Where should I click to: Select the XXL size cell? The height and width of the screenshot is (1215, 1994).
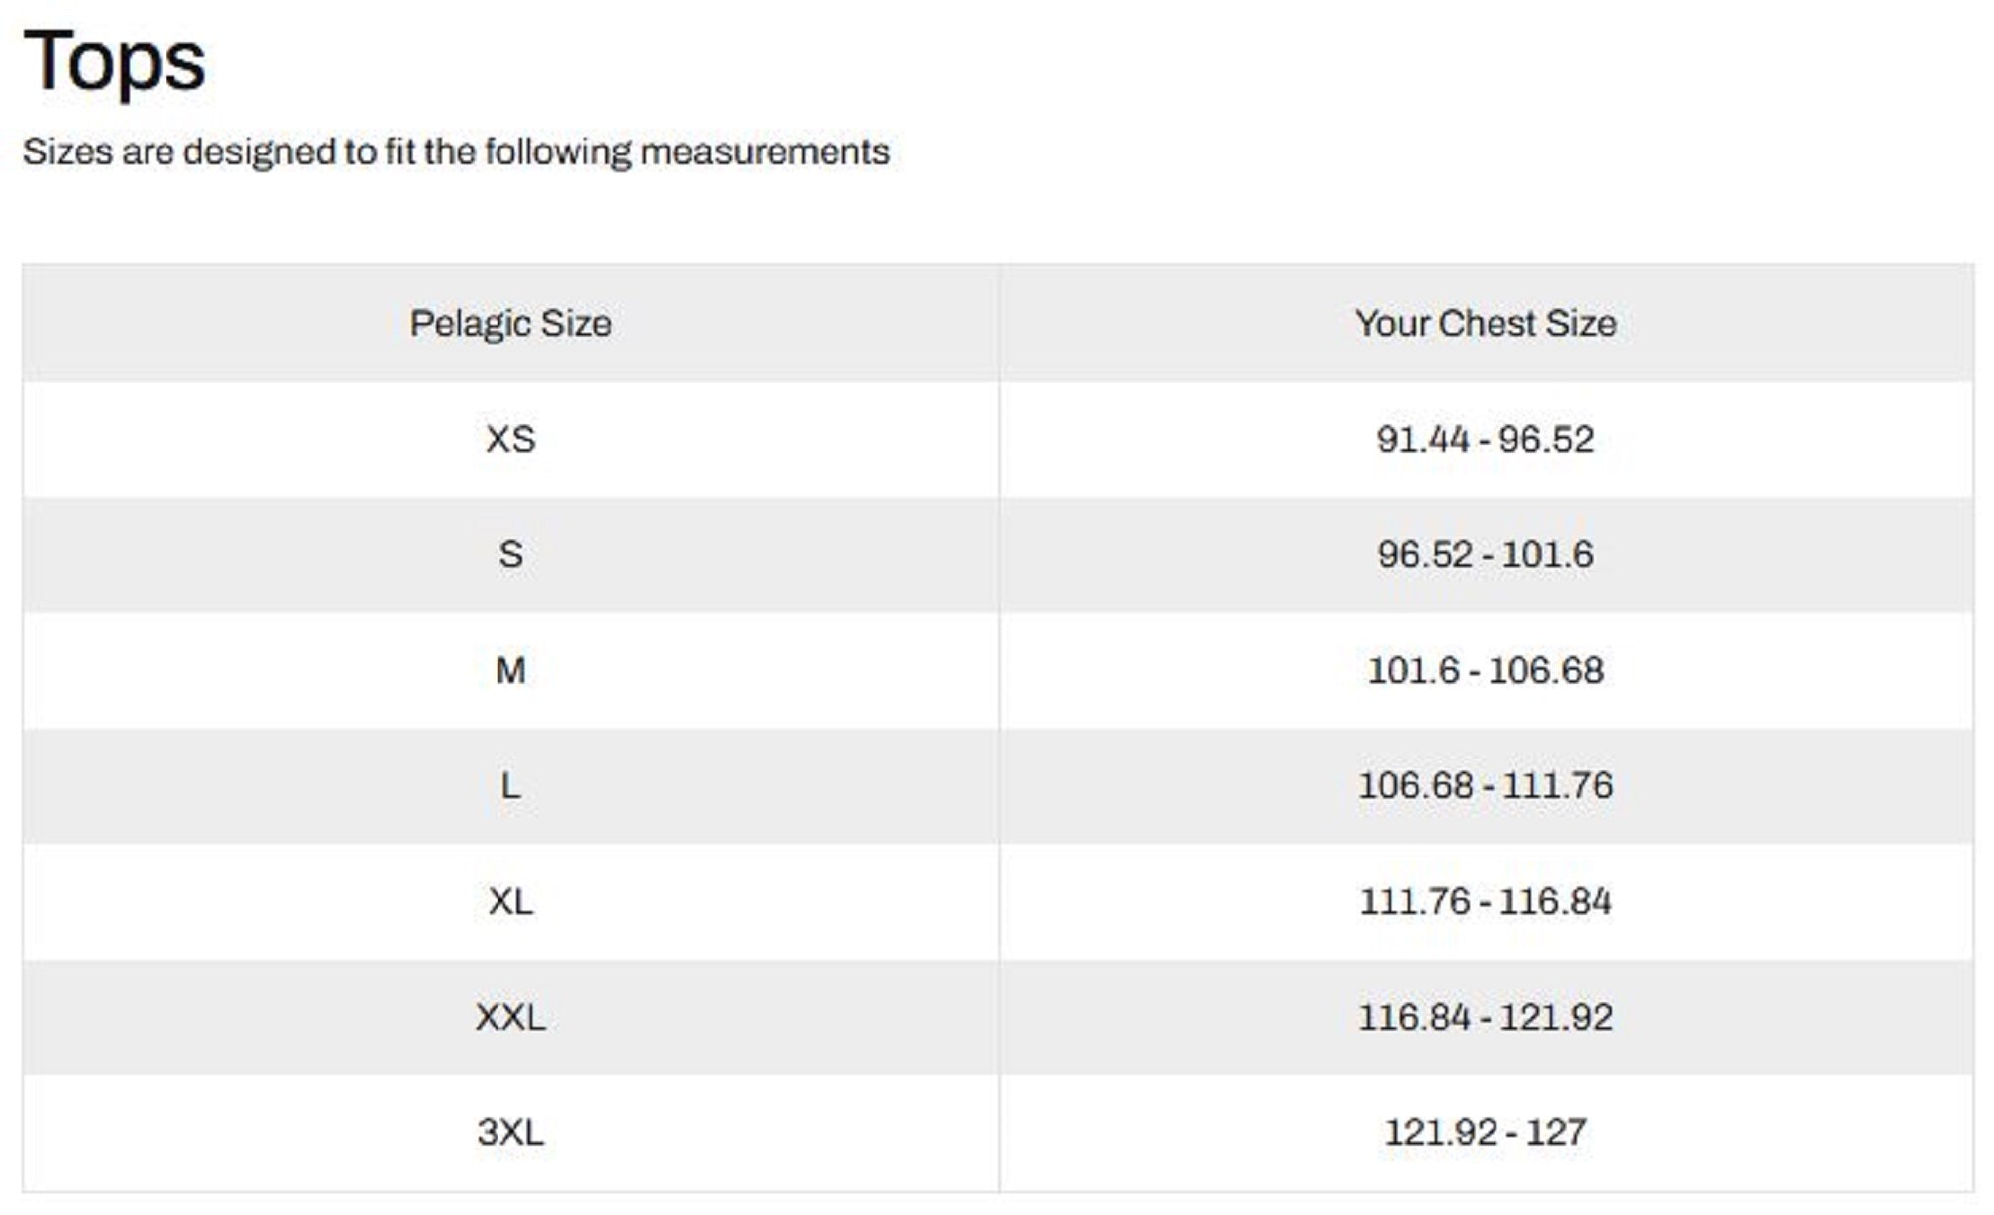[510, 1018]
